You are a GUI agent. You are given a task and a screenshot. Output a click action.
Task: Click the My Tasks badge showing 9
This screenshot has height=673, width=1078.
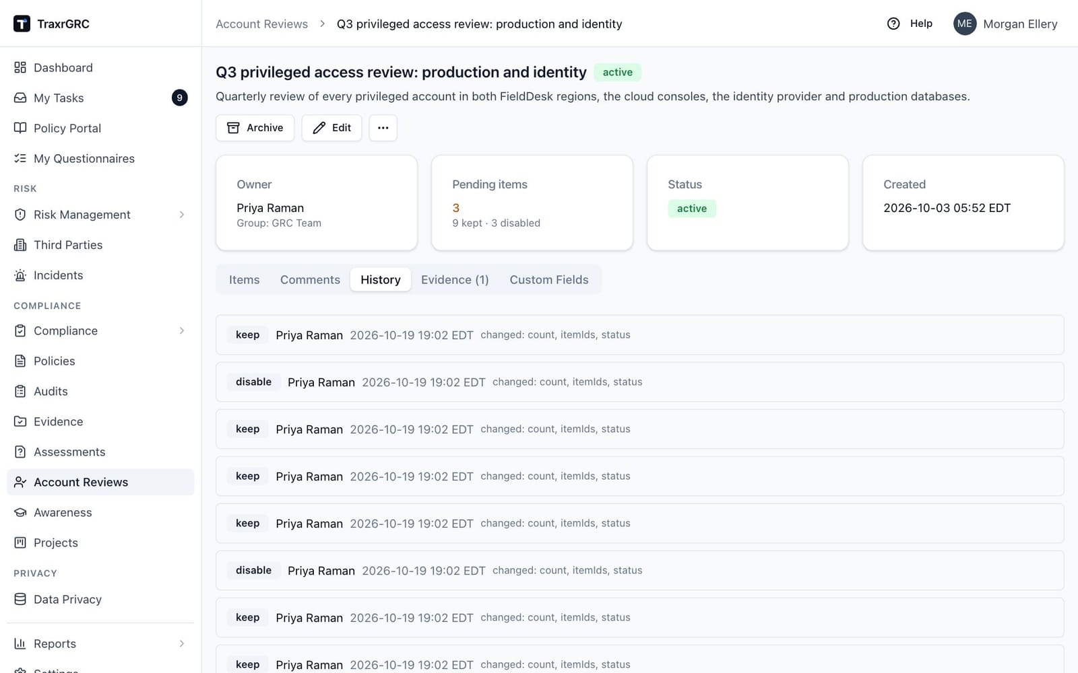click(179, 98)
